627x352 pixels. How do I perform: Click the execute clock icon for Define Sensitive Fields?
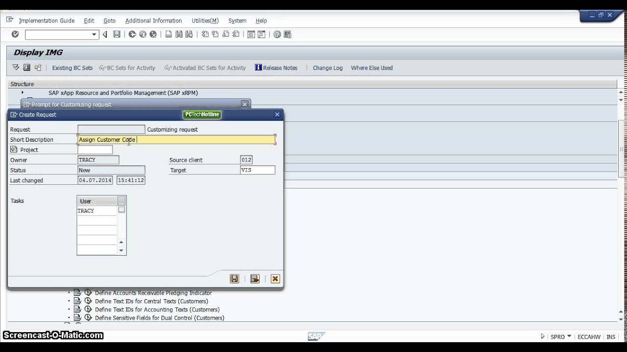pos(88,318)
